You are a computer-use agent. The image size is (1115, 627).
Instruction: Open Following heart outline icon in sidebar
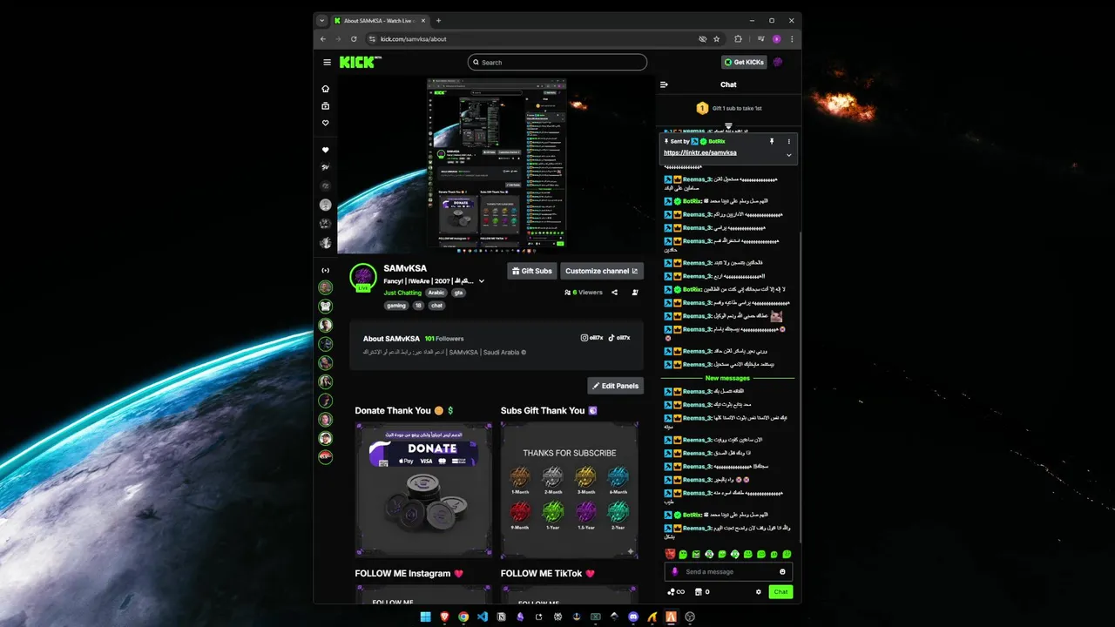pyautogui.click(x=326, y=123)
